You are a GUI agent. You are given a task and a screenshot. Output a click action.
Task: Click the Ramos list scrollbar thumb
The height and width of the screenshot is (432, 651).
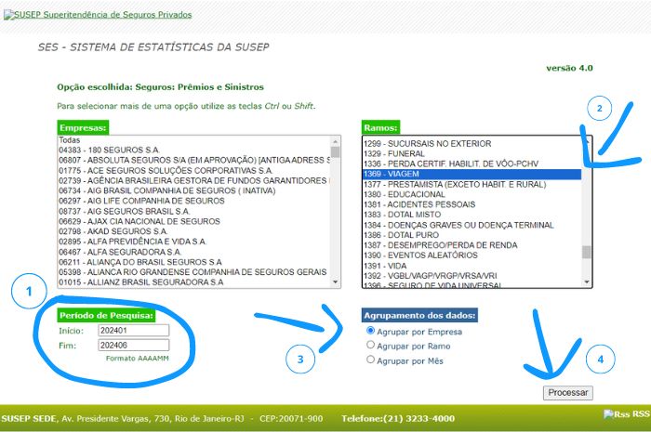coord(587,252)
